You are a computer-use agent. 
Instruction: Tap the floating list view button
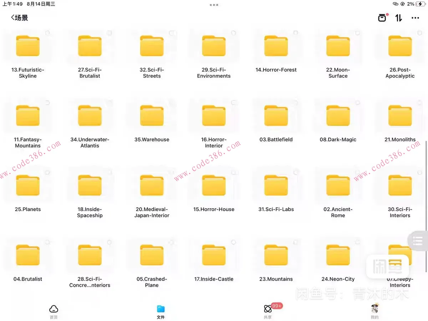tap(418, 241)
